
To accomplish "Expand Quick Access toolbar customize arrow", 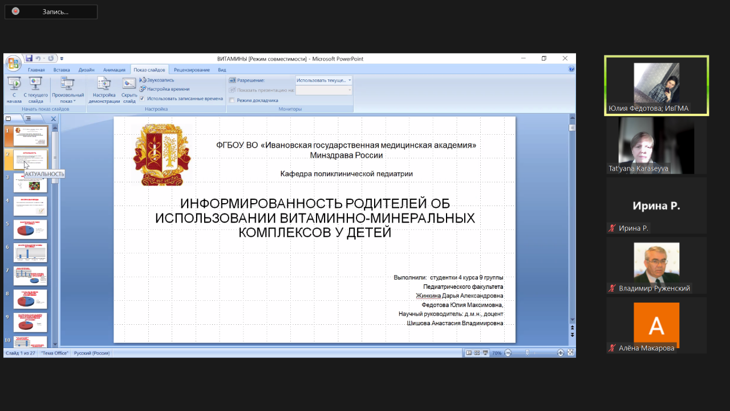I will click(x=62, y=58).
